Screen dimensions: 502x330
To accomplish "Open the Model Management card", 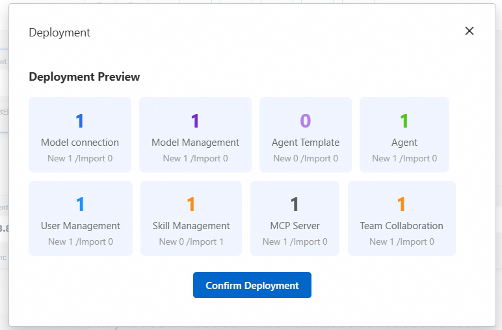I will [195, 135].
